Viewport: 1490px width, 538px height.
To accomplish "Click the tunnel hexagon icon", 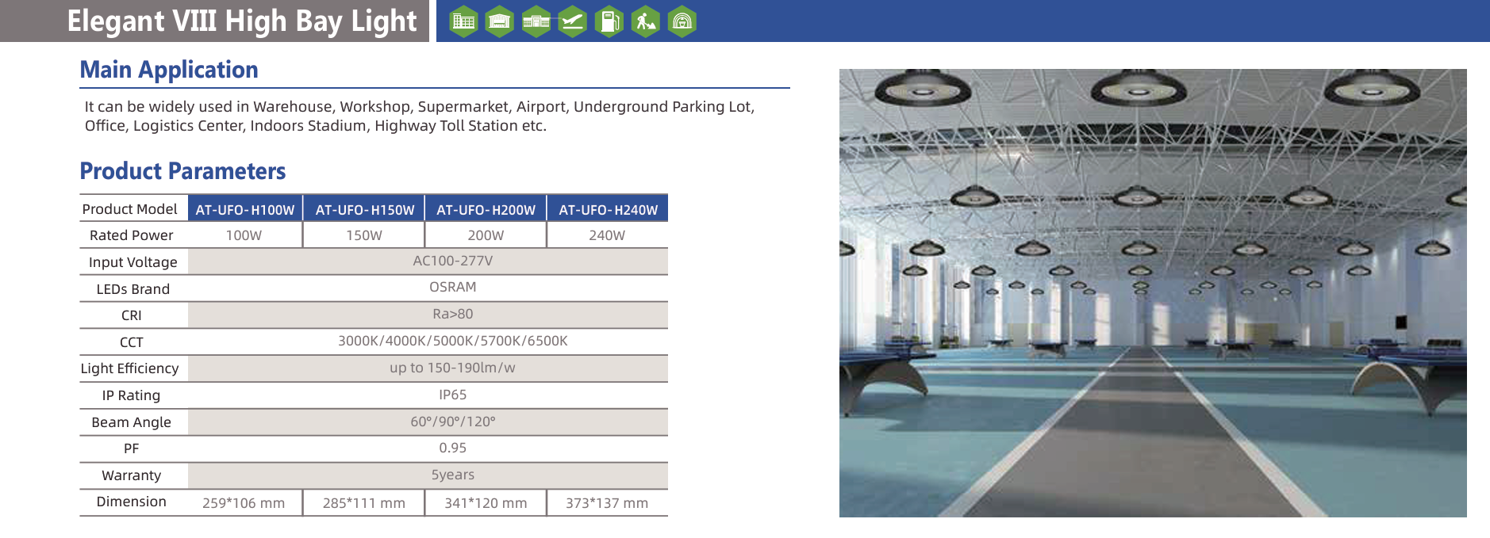I will click(x=682, y=21).
